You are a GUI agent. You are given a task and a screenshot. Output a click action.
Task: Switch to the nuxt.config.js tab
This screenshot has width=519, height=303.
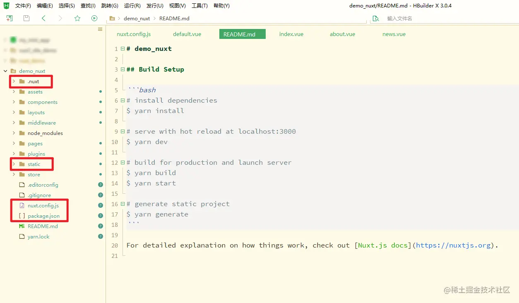[134, 34]
